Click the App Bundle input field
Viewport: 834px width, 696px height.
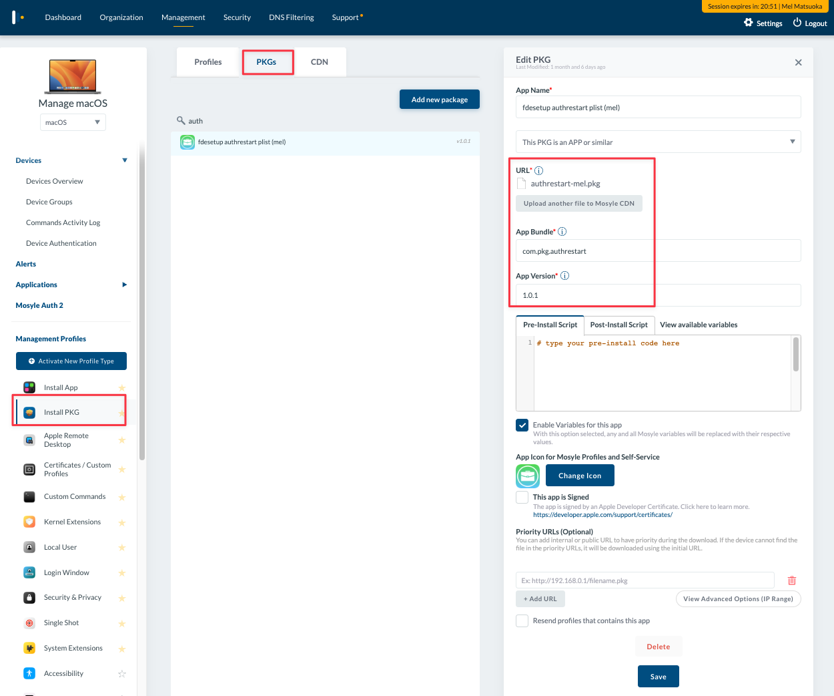click(659, 250)
